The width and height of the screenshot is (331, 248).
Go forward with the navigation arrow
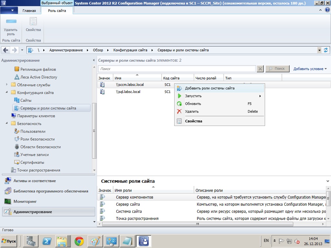[14, 50]
